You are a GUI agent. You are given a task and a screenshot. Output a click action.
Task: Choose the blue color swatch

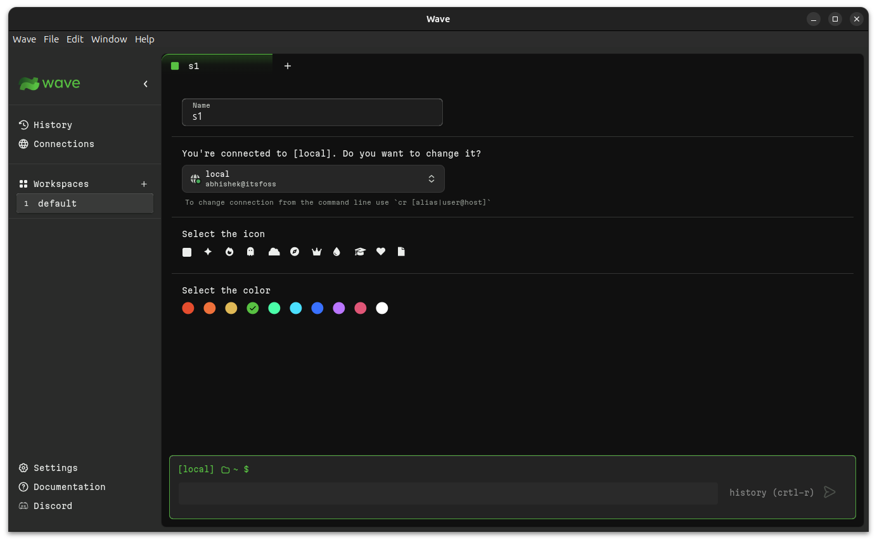(317, 308)
